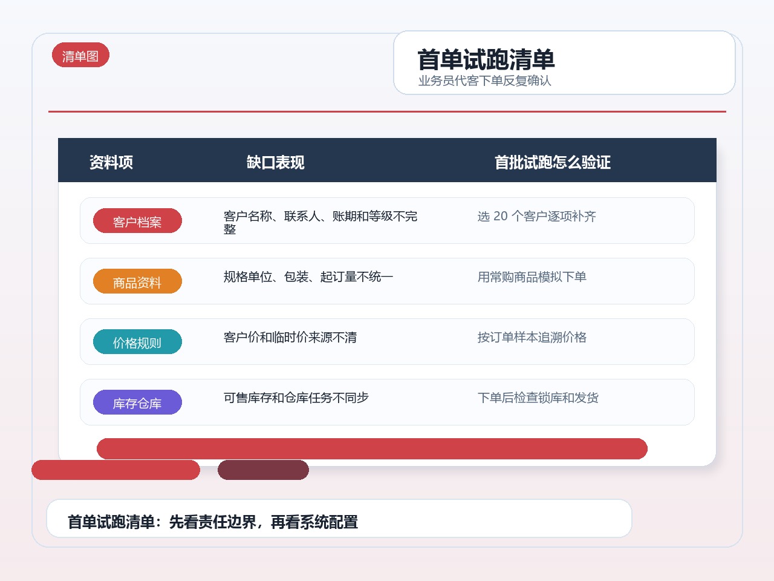Viewport: 774px width, 581px height.
Task: Select text 可售库存和仓库任务不同步
Action: (x=296, y=398)
